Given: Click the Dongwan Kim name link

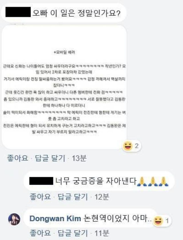Looking at the screenshot, I should click(x=55, y=218).
